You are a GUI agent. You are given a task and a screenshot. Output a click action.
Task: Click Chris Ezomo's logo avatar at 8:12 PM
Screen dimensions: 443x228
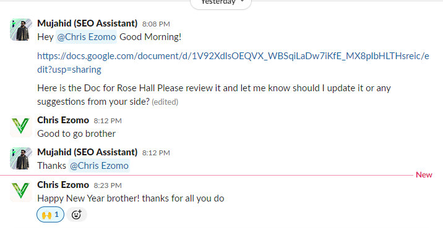coord(21,126)
